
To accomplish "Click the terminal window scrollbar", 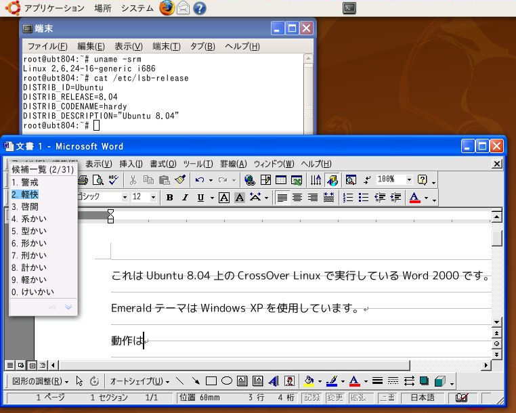I will click(308, 94).
